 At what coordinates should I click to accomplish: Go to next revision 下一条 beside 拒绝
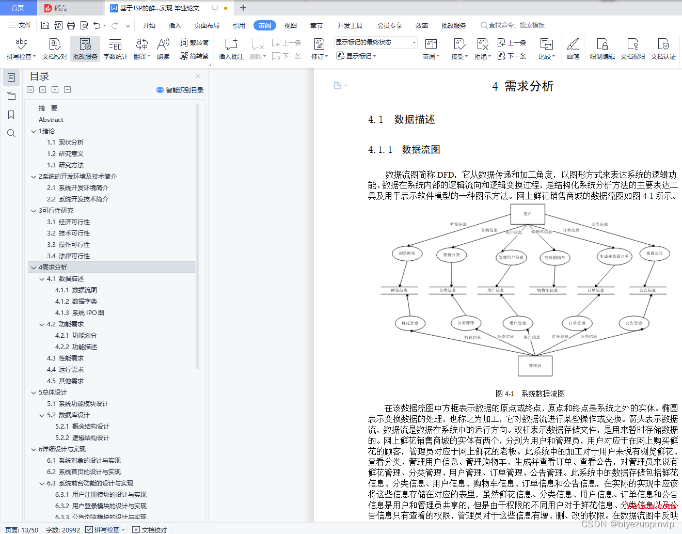coord(512,56)
